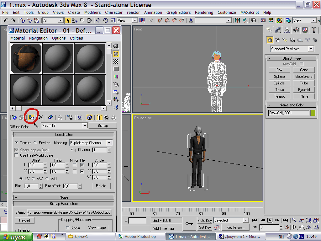This screenshot has width=321, height=241.
Task: Toggle Key Mode key icon
Action: [255, 227]
